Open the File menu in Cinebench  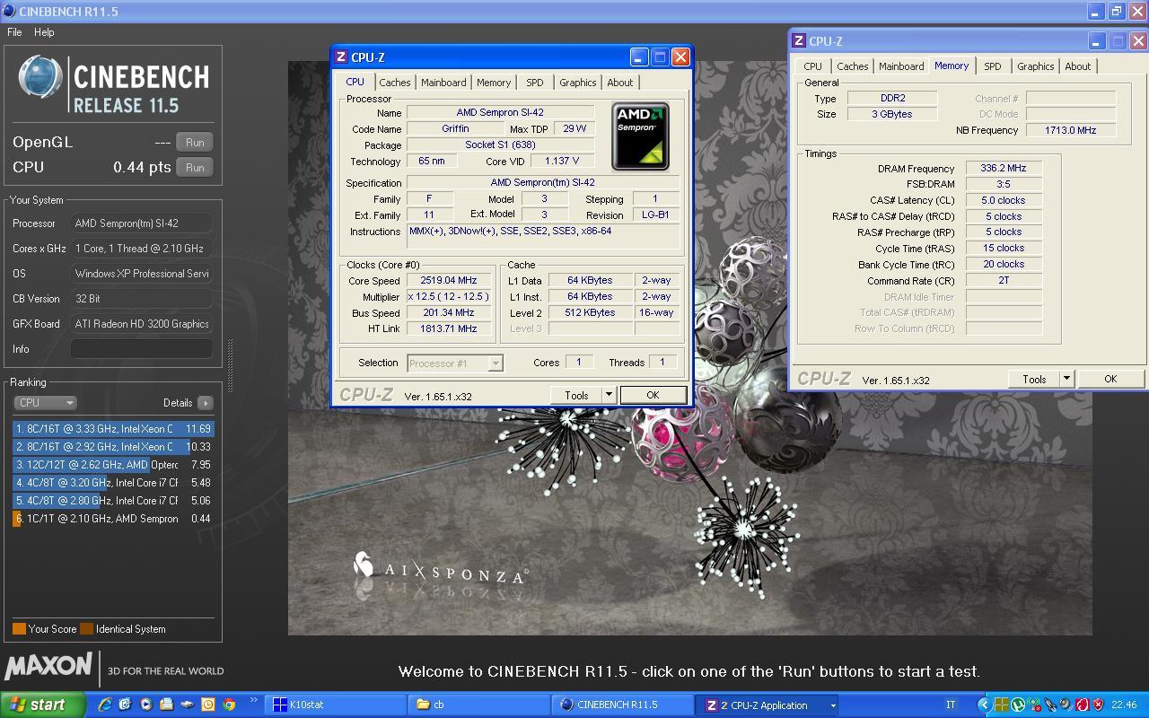[14, 31]
